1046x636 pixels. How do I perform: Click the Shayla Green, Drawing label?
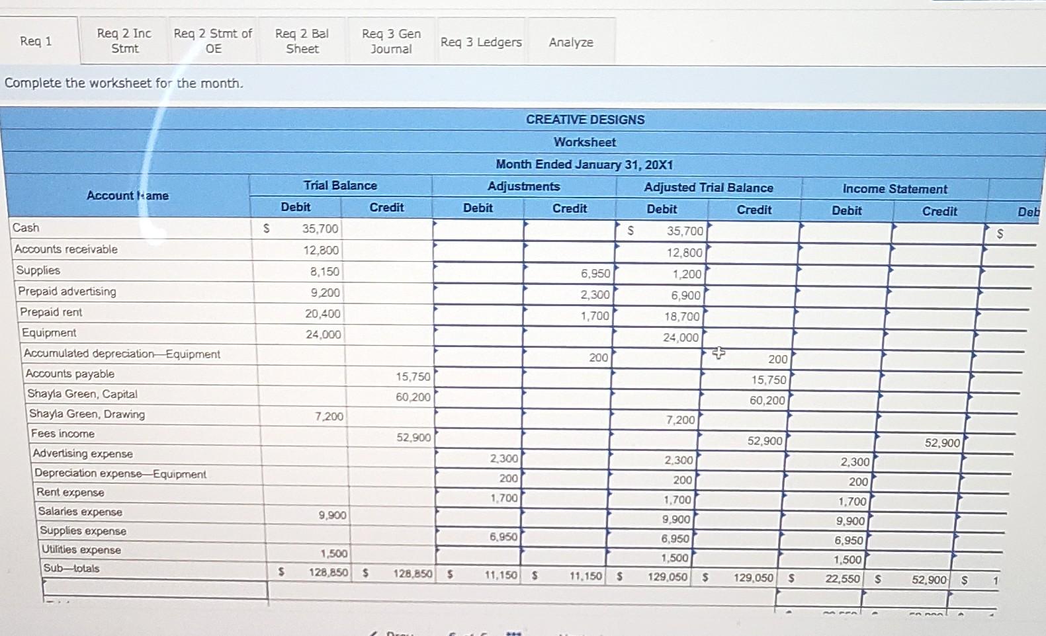87,414
